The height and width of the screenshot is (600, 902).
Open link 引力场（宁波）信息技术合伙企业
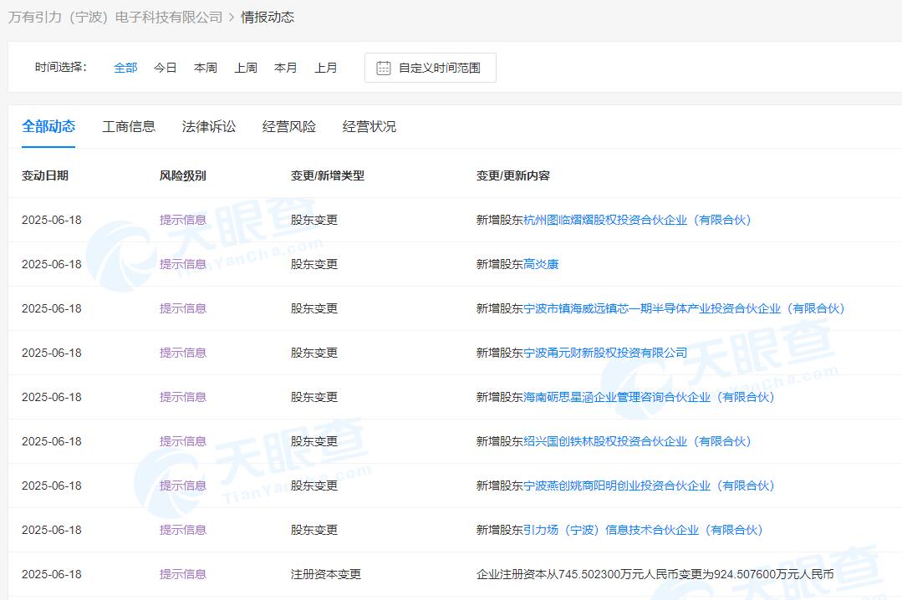(643, 531)
